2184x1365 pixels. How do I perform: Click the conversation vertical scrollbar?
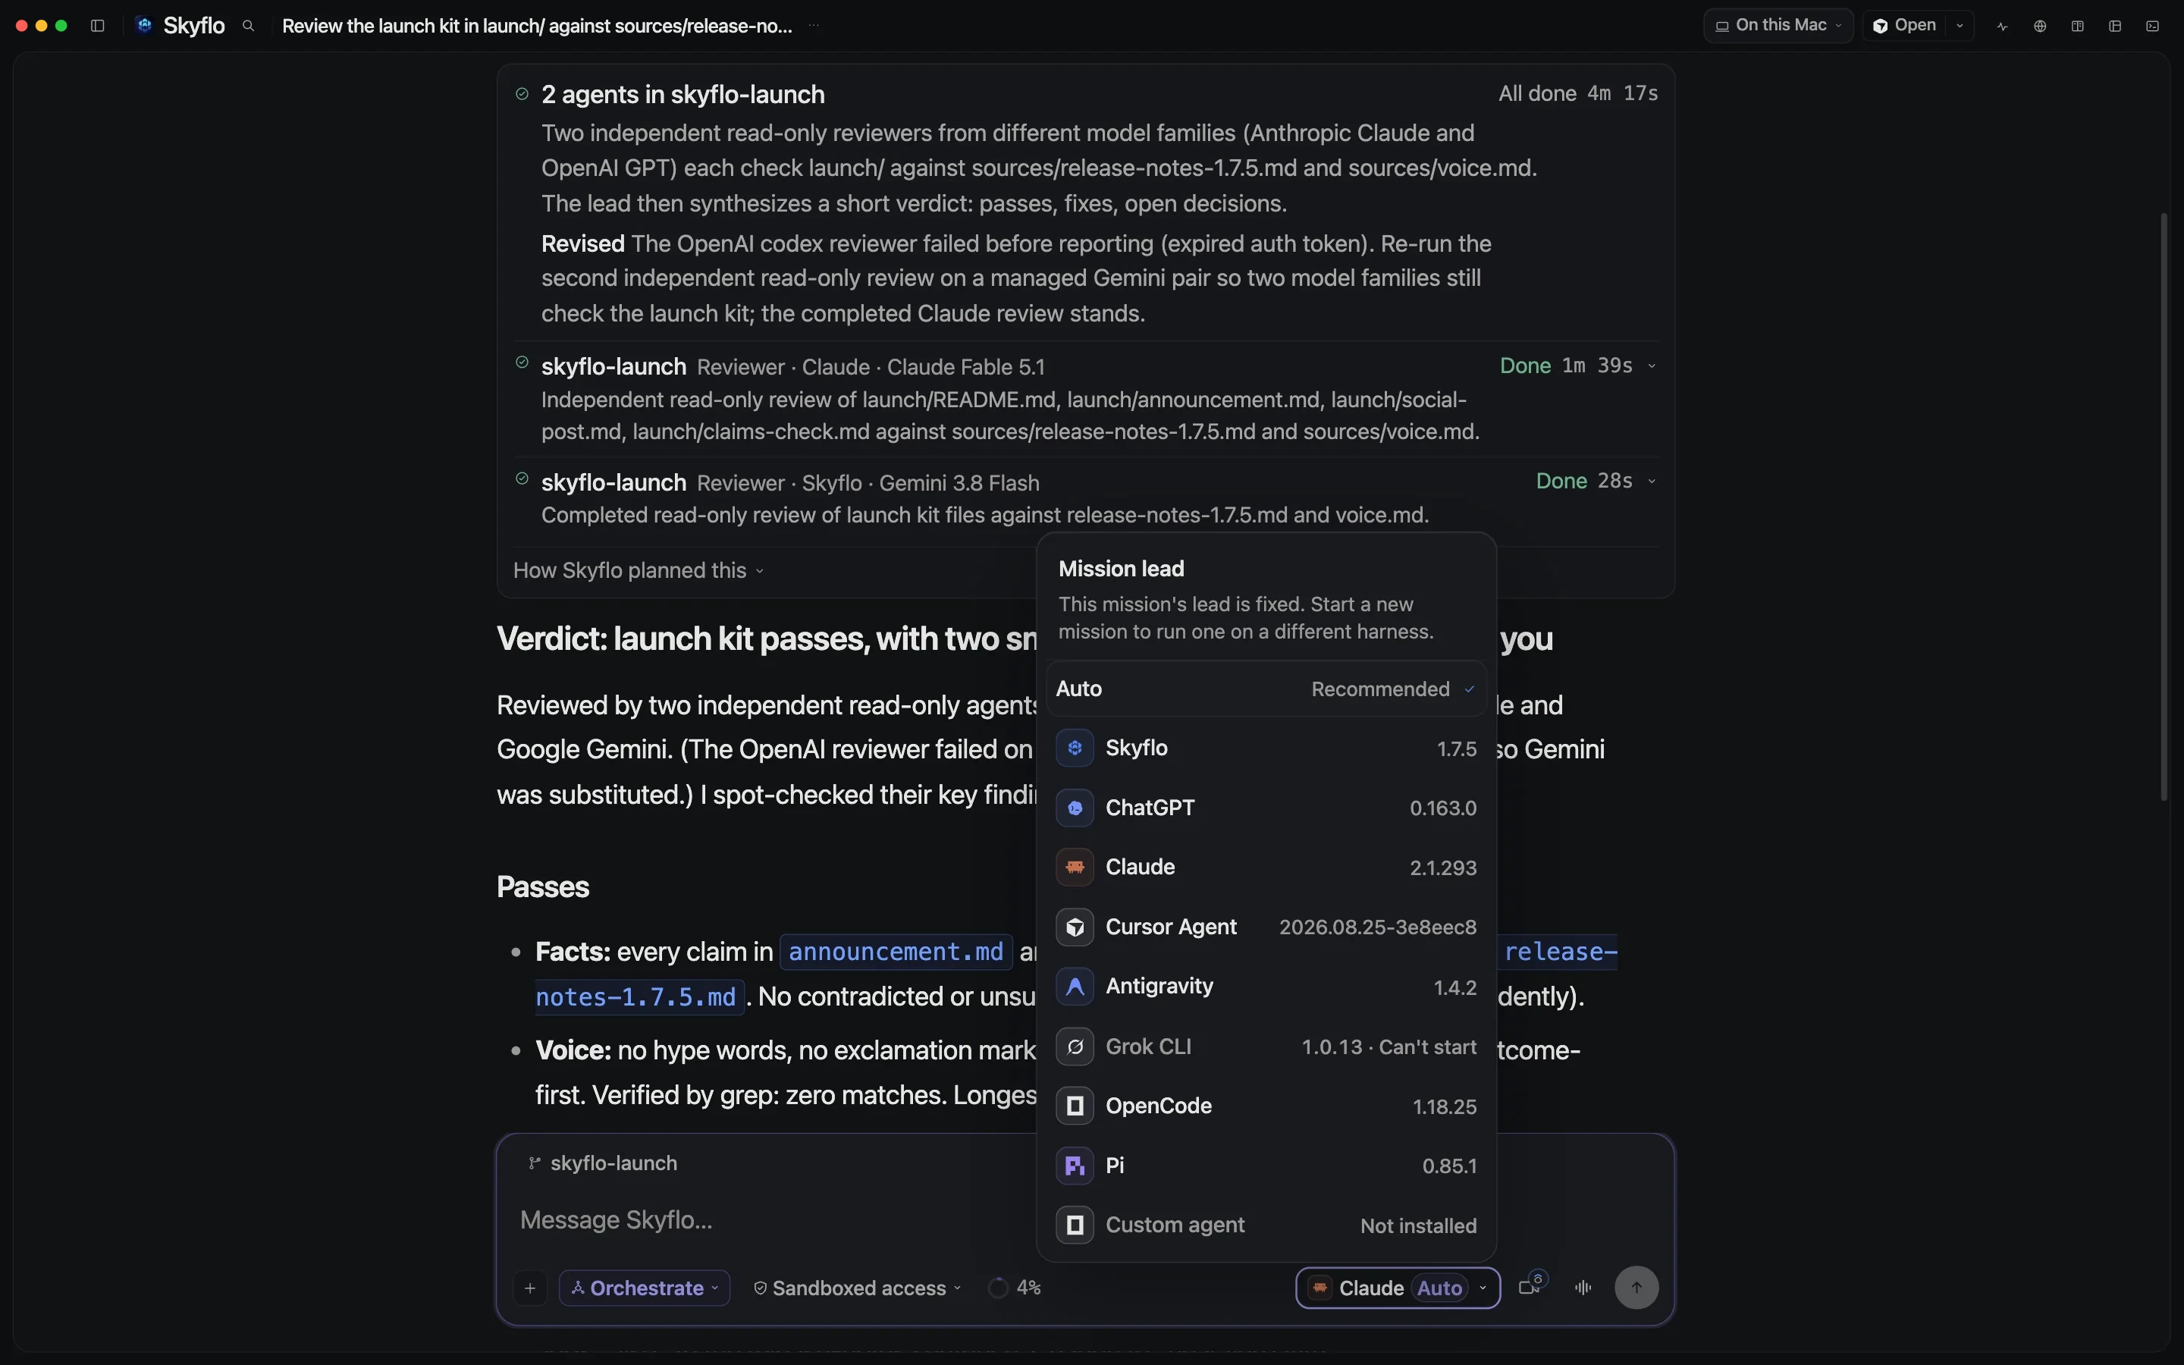(x=2164, y=506)
